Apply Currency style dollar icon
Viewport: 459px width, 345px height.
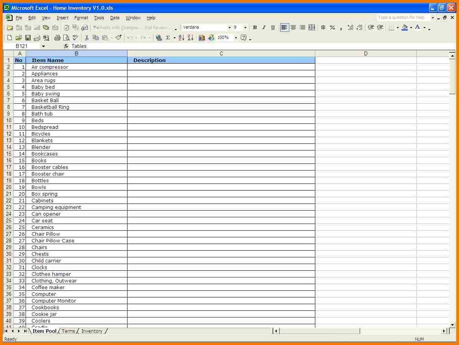pyautogui.click(x=323, y=28)
